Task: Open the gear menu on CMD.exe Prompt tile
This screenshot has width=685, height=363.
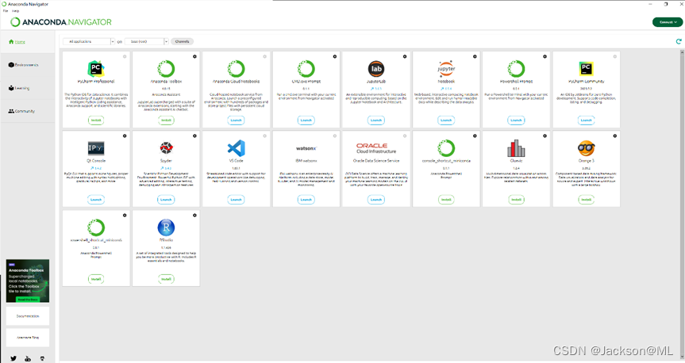Action: [x=335, y=57]
